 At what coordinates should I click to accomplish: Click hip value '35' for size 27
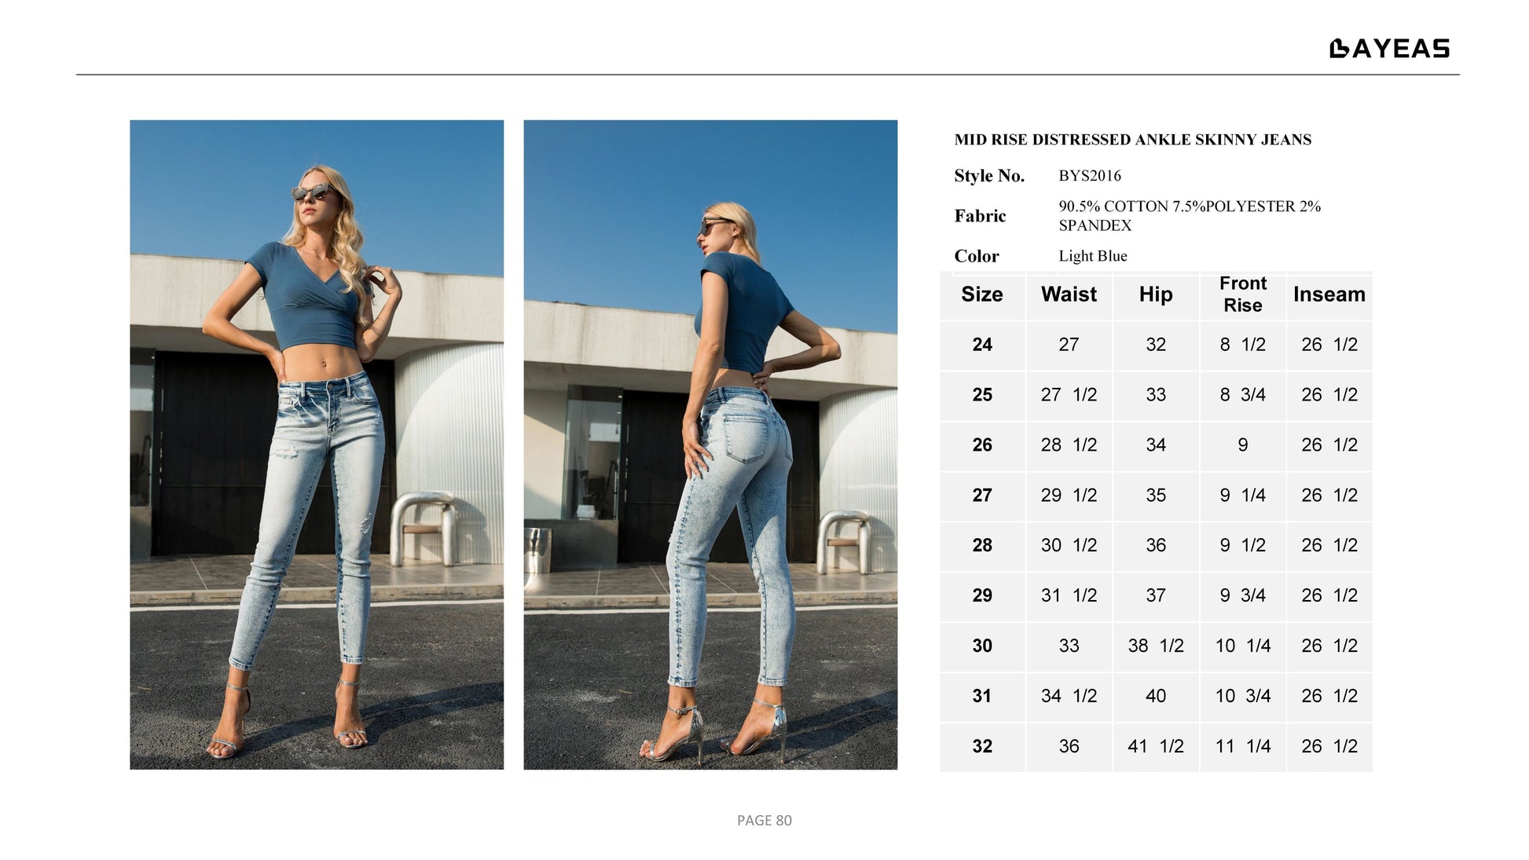(x=1156, y=496)
